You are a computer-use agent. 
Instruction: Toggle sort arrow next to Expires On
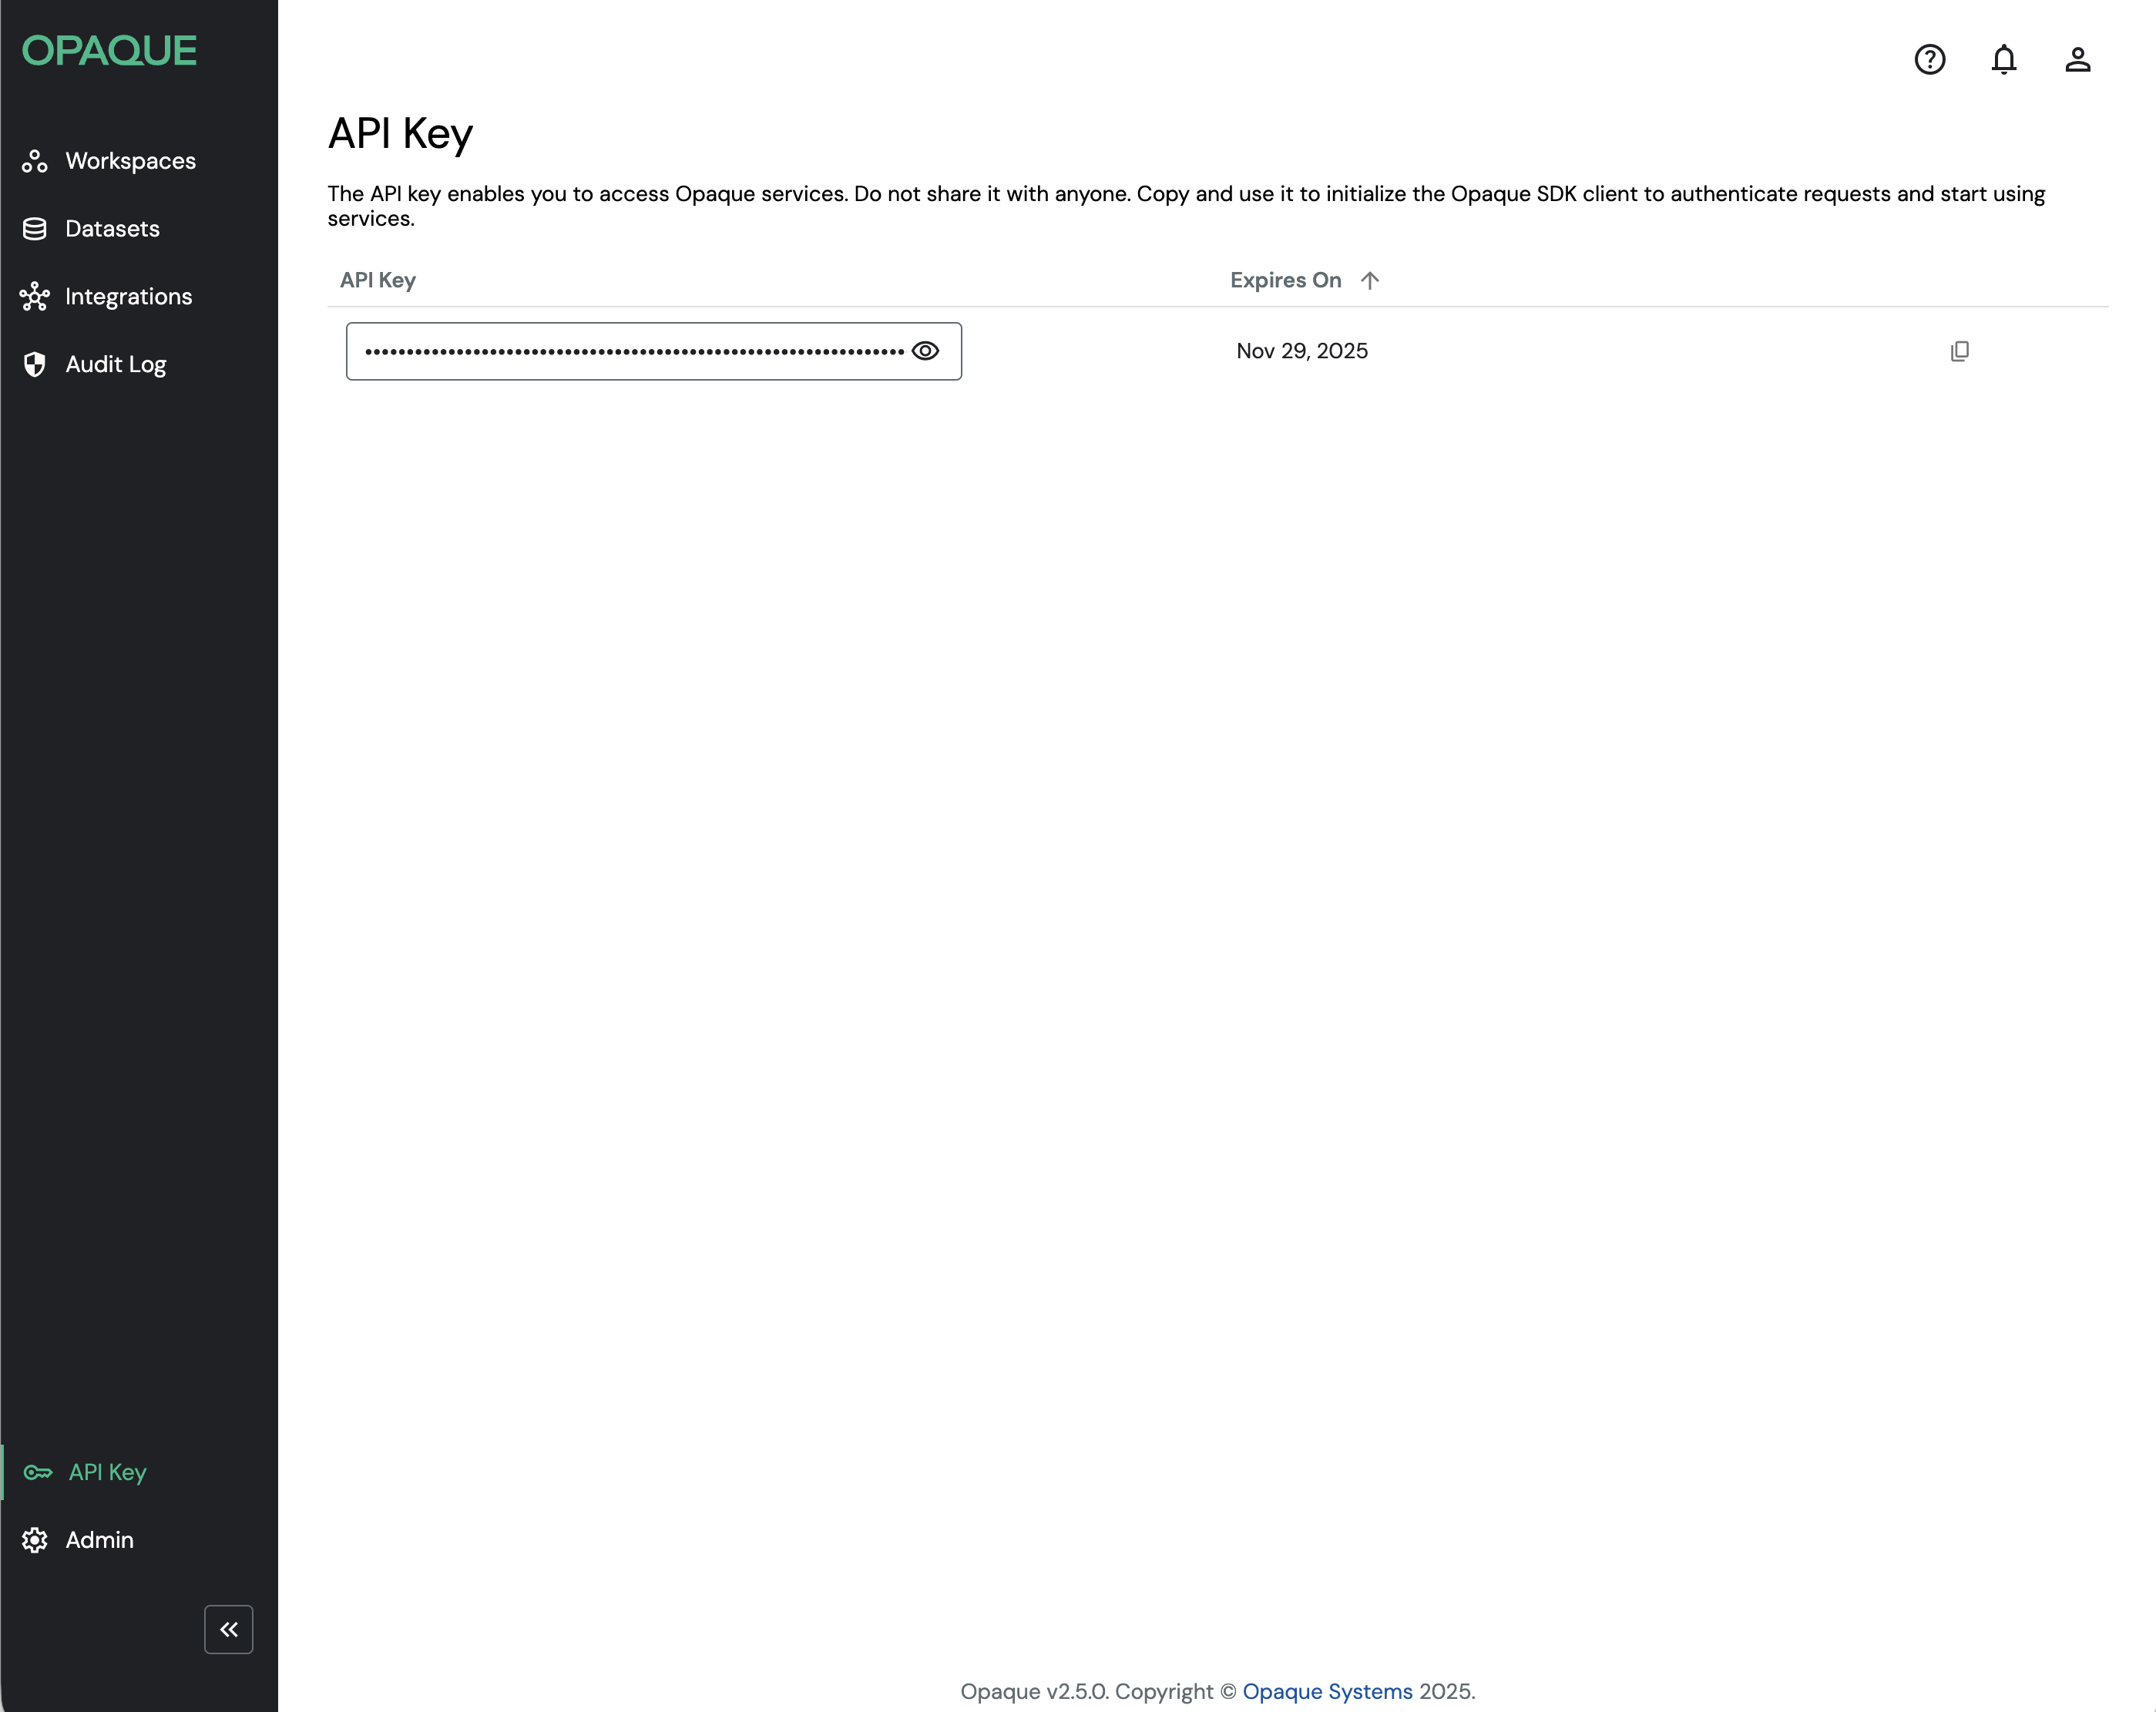coord(1370,281)
